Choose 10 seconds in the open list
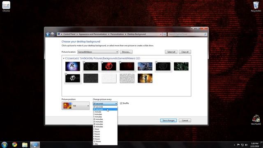263x148 pixels. 105,107
